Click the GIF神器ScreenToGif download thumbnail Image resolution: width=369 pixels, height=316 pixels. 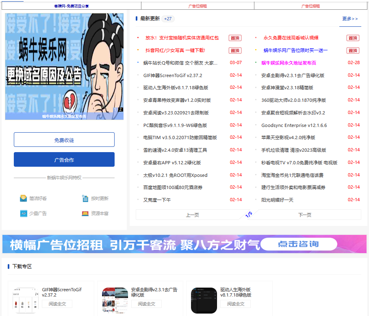tap(26, 301)
